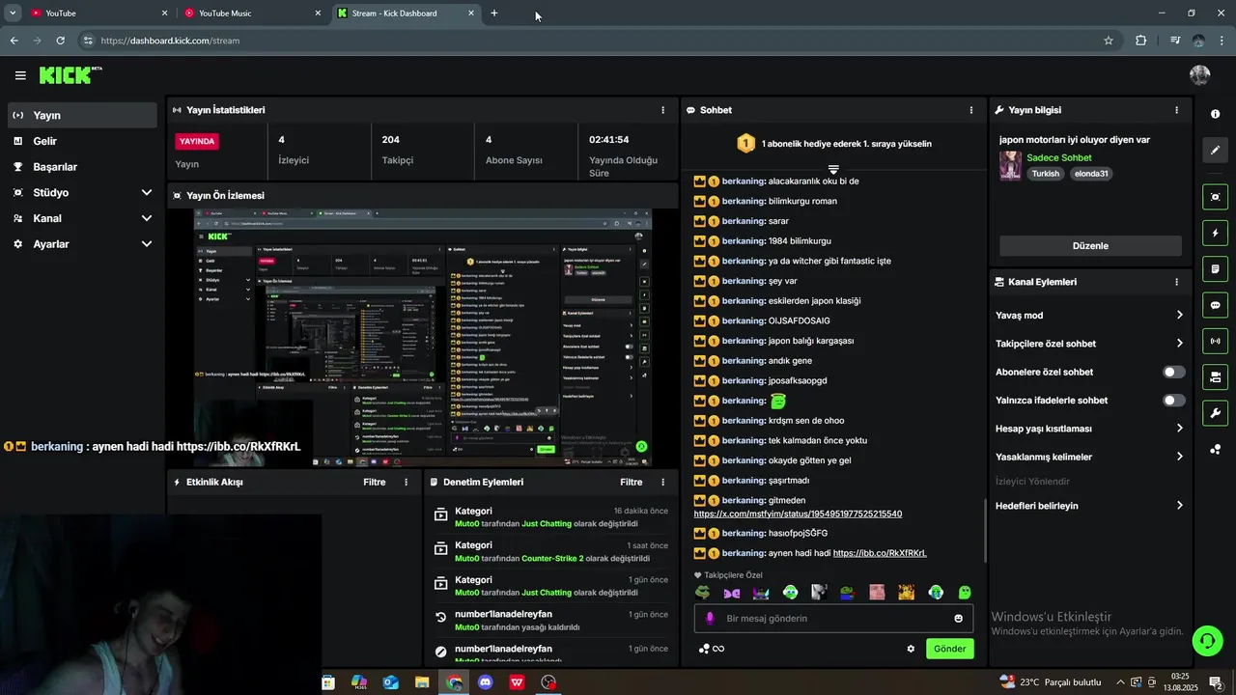This screenshot has width=1236, height=695.
Task: Open the user profile avatar menu
Action: point(1200,75)
